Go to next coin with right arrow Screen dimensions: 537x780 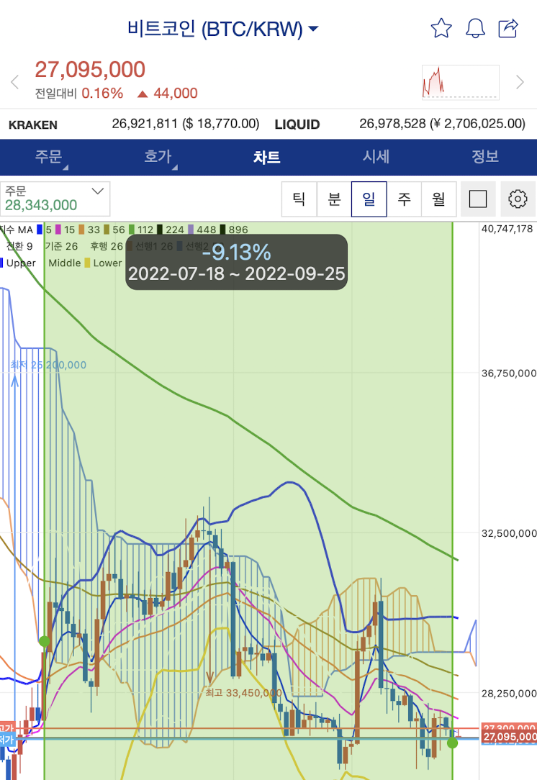click(520, 82)
